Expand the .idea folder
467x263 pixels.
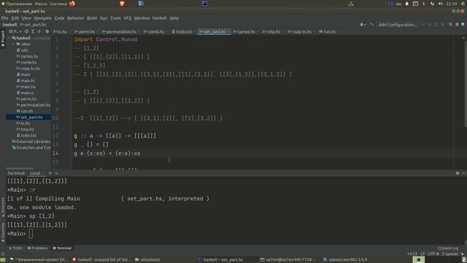click(x=13, y=44)
